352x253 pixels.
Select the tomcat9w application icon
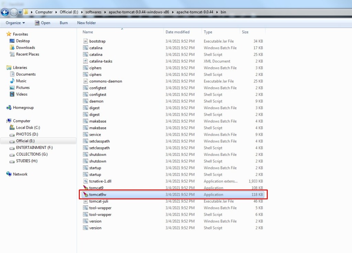(86, 195)
